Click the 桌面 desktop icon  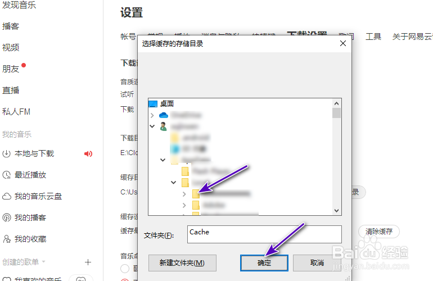pos(153,104)
